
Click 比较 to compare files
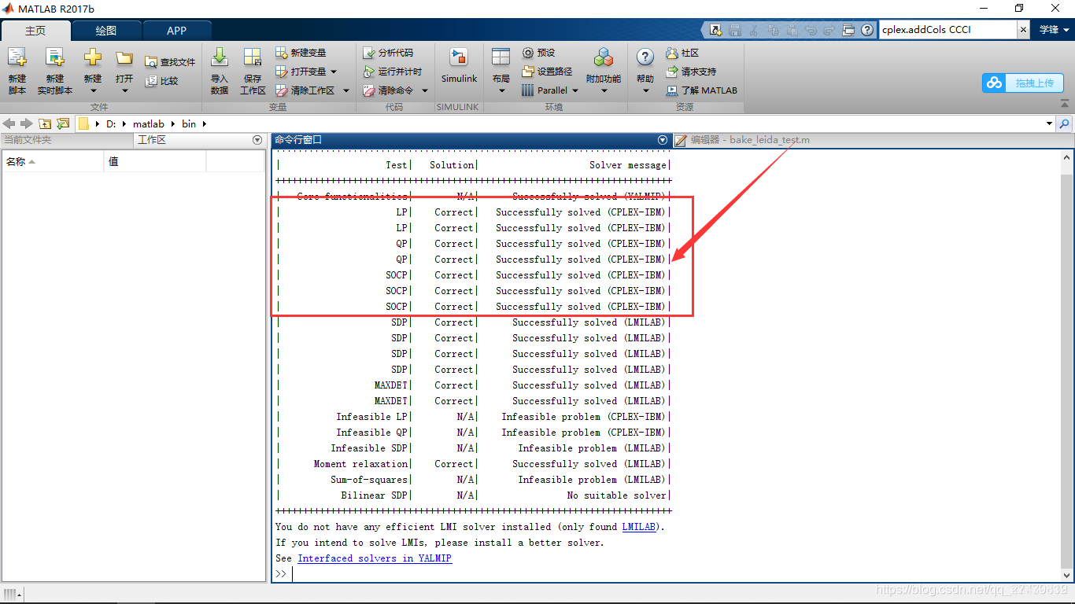[162, 80]
